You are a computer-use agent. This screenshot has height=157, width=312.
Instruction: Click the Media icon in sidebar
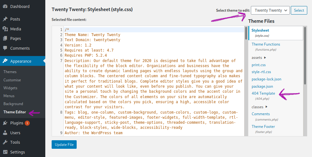pos(5,29)
